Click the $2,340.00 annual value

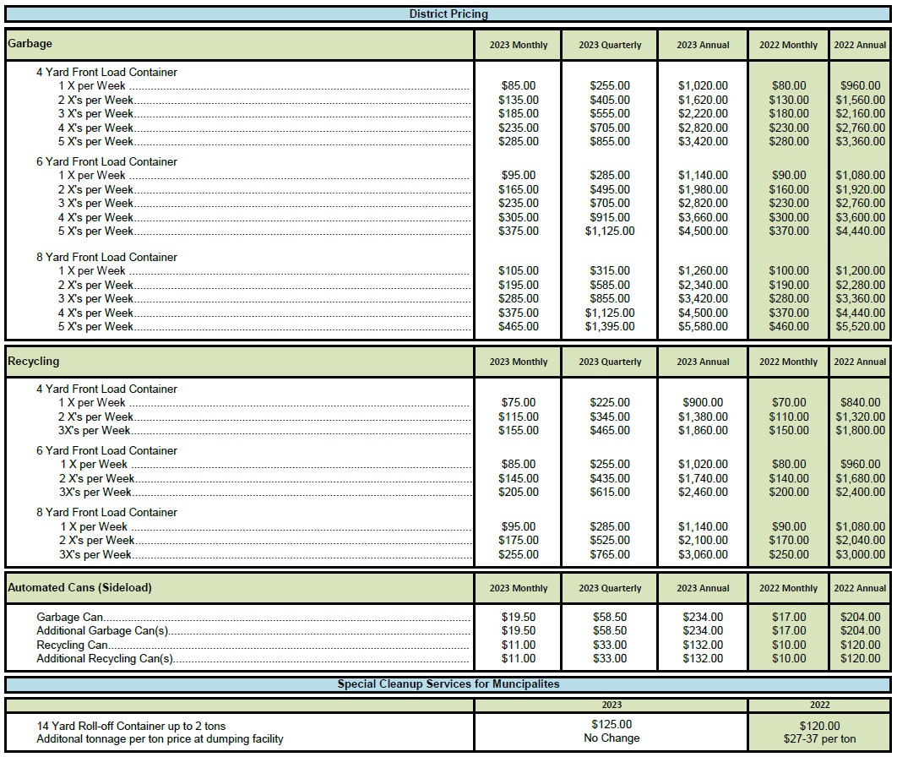[x=703, y=285]
